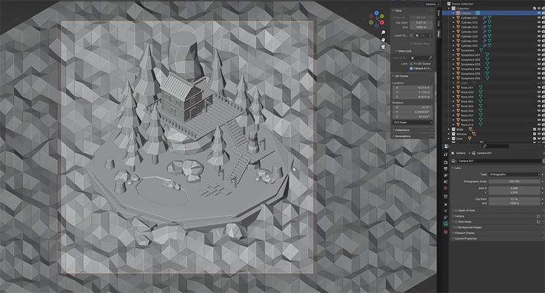Open the Object Constraints tab icon

[446, 217]
